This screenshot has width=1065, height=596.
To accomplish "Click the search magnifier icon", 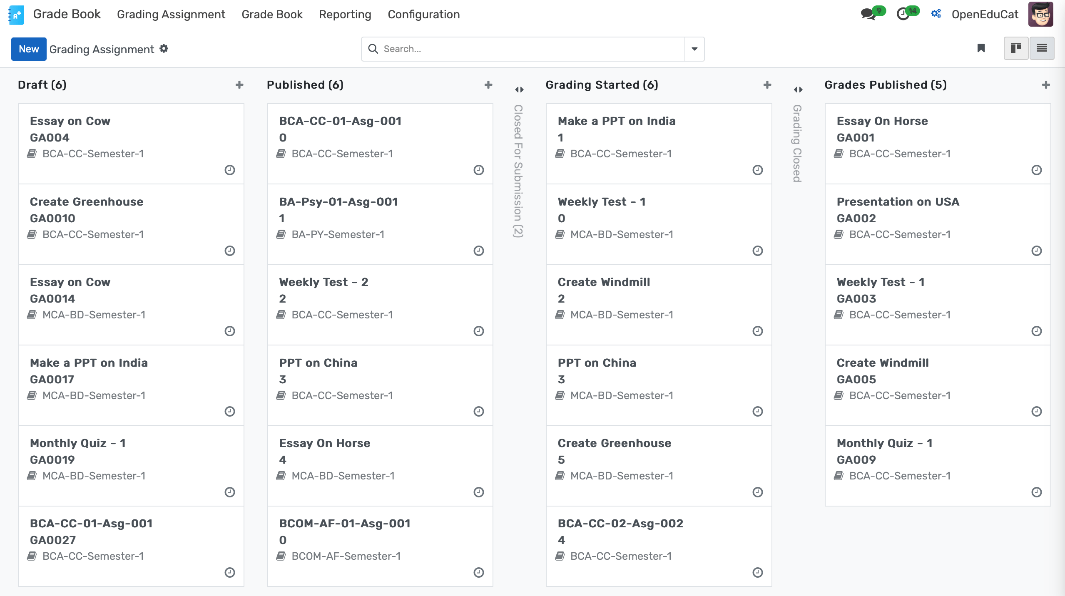I will point(373,49).
